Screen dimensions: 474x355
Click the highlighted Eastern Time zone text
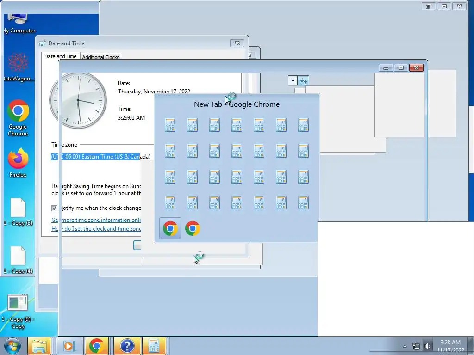point(95,156)
